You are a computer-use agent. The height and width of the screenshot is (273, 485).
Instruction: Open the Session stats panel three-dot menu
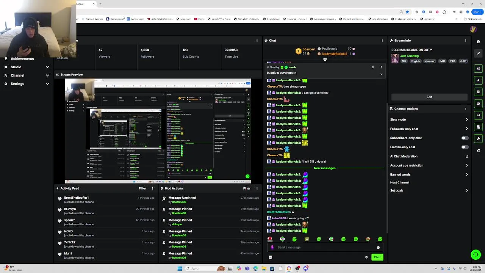click(257, 41)
